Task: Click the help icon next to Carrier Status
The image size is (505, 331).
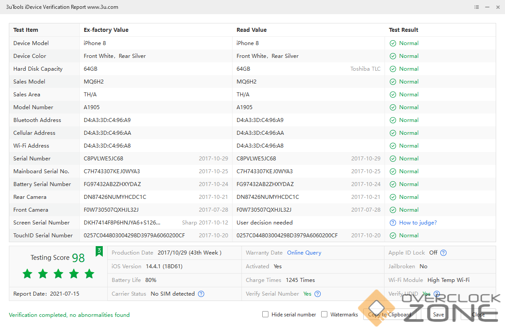Action: (x=201, y=294)
